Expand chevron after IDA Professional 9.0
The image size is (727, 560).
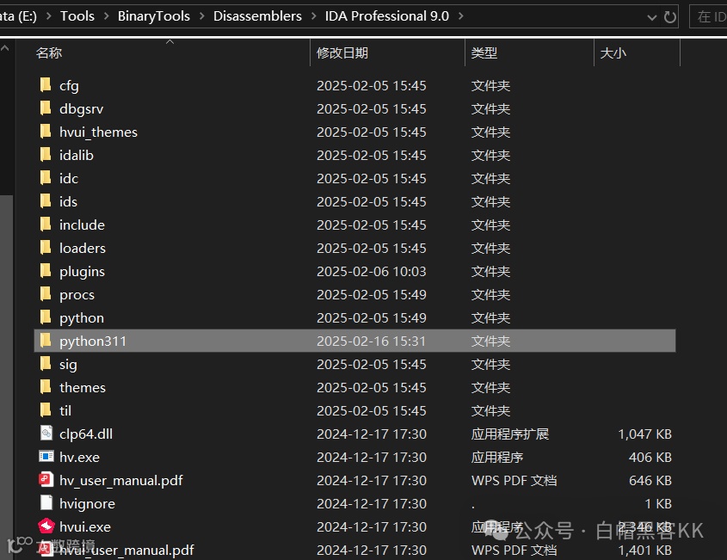462,15
